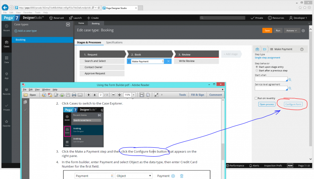
Task: Select the Booking case type
Action: (x=42, y=40)
